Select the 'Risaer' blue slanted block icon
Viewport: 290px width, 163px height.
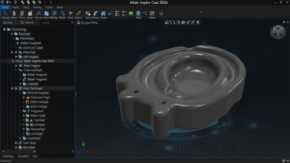(96, 13)
